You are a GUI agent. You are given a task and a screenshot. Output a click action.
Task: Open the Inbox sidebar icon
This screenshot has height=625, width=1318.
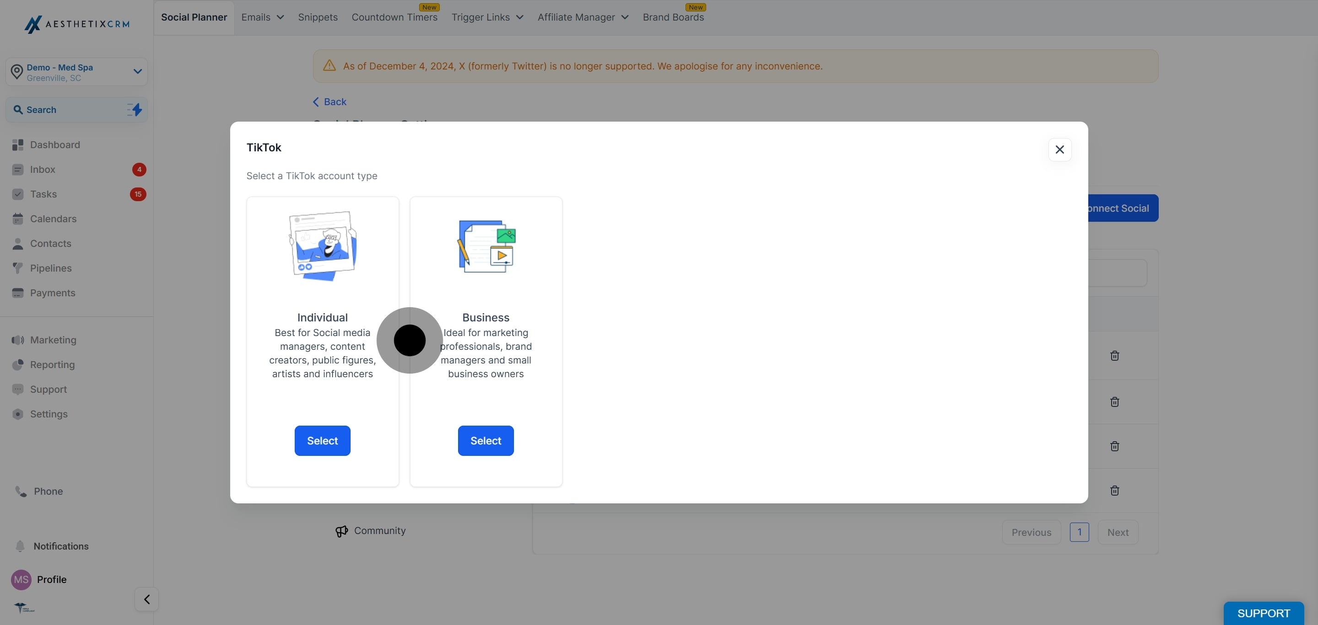click(x=18, y=170)
